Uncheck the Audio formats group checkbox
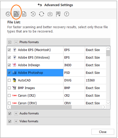 10,113
